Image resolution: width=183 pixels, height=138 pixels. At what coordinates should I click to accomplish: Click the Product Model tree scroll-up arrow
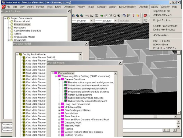[80, 54]
